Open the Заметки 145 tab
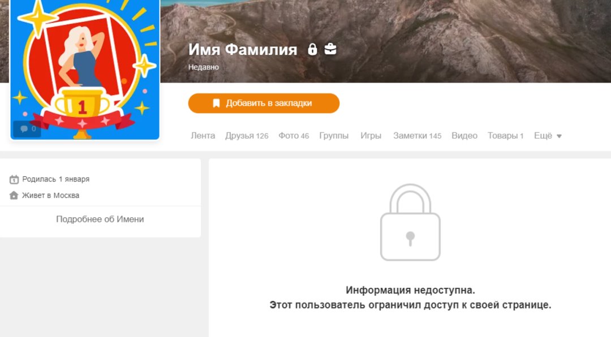Viewport: 611px width, 337px height. pos(417,136)
